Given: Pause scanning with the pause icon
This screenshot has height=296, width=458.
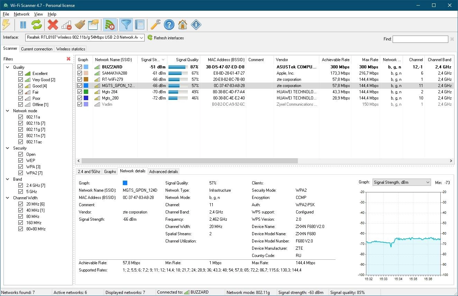Looking at the screenshot, I should pos(23,25).
